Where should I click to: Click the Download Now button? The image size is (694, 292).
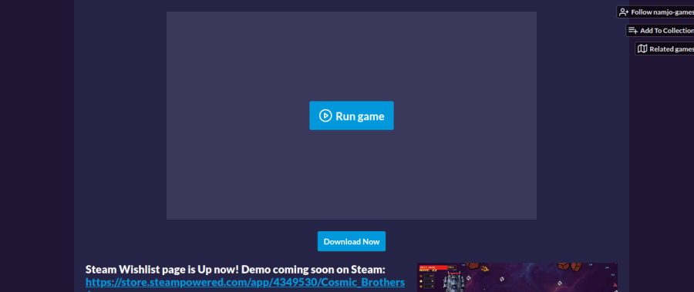pyautogui.click(x=351, y=241)
